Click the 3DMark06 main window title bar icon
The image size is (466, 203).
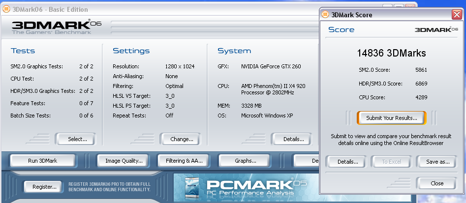[x=6, y=9]
